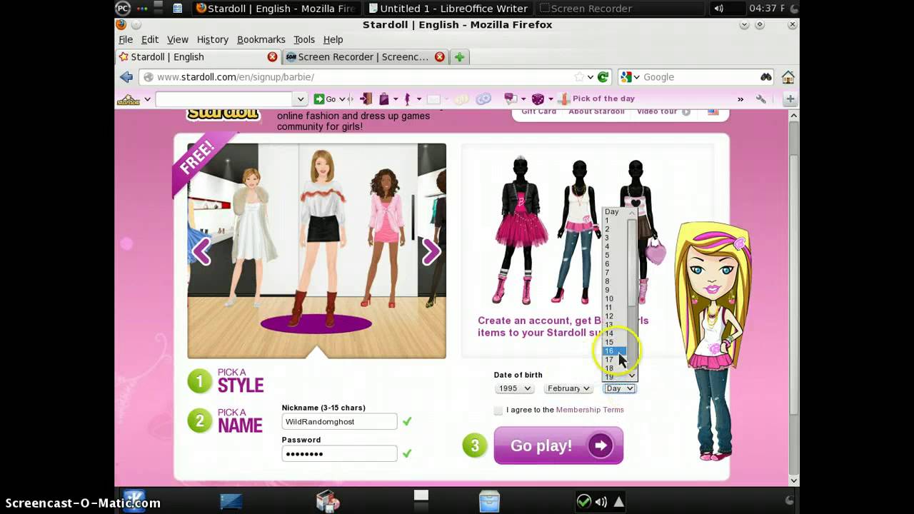Click the day list scrollbar
914x514 pixels.
tap(632, 293)
